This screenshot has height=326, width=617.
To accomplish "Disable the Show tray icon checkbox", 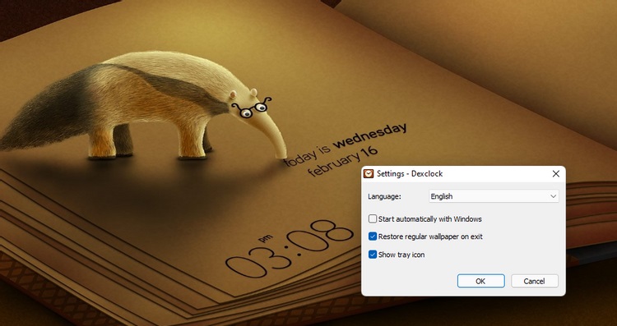I will point(372,255).
